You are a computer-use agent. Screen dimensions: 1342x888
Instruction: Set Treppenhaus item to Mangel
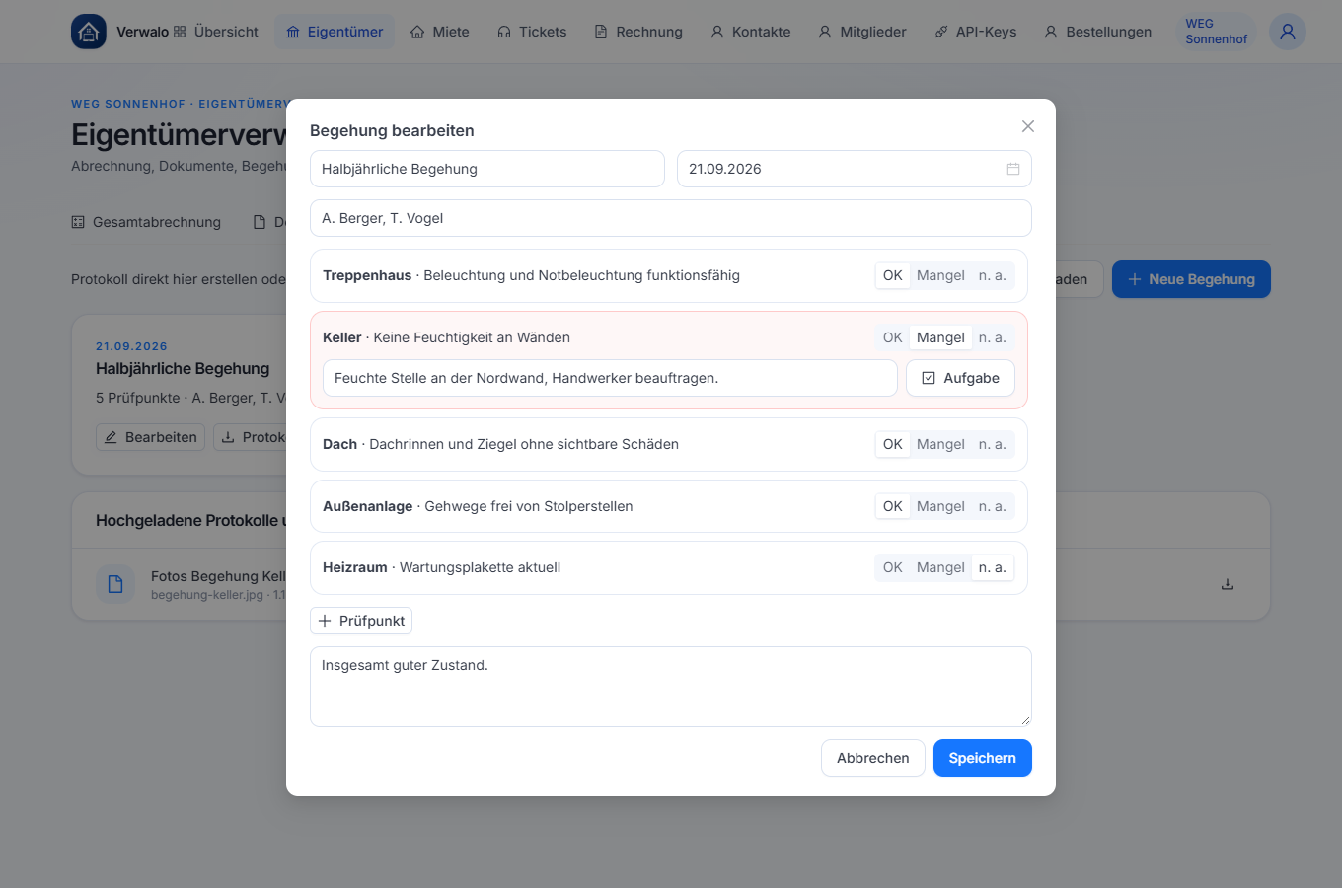(x=940, y=275)
